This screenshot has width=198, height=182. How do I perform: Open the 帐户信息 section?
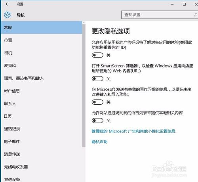(42, 91)
